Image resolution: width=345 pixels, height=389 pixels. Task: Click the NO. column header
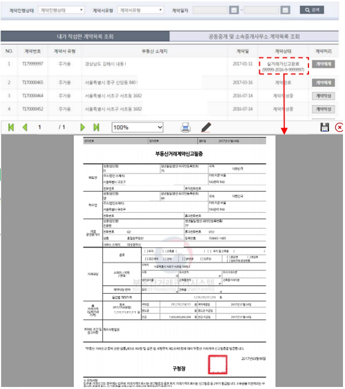(9, 51)
